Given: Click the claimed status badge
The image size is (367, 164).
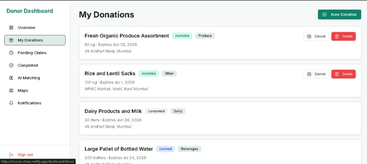Looking at the screenshot, I should click(x=165, y=149).
